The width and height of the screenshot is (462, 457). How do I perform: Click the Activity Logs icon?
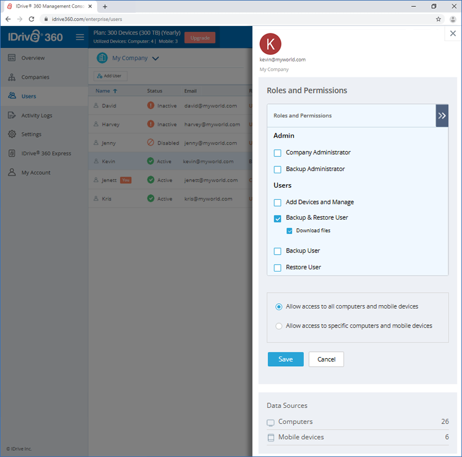(12, 116)
